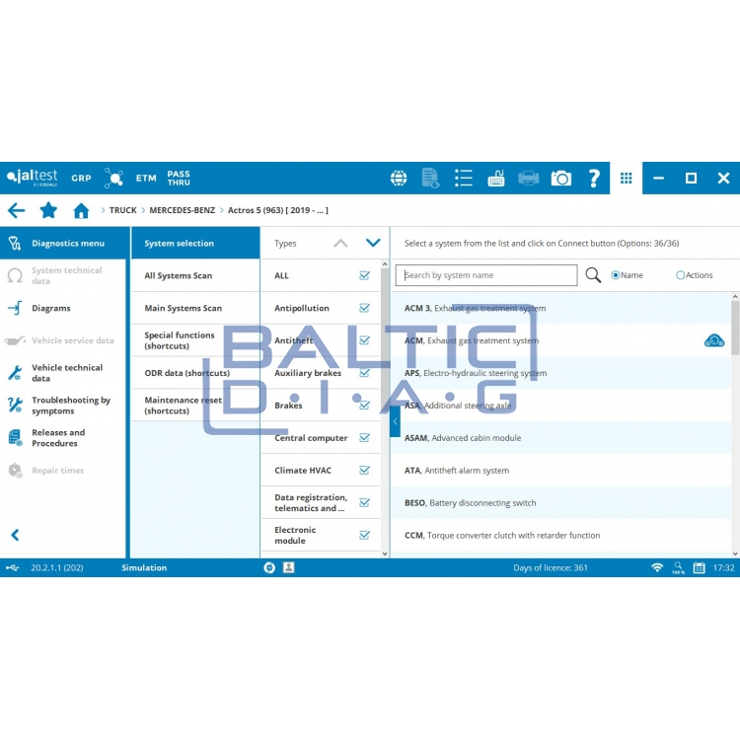The image size is (740, 740).
Task: Select the System selection tab
Action: point(195,243)
